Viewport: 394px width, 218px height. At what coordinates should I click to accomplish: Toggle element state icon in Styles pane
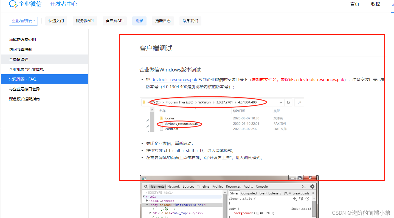click(301, 199)
